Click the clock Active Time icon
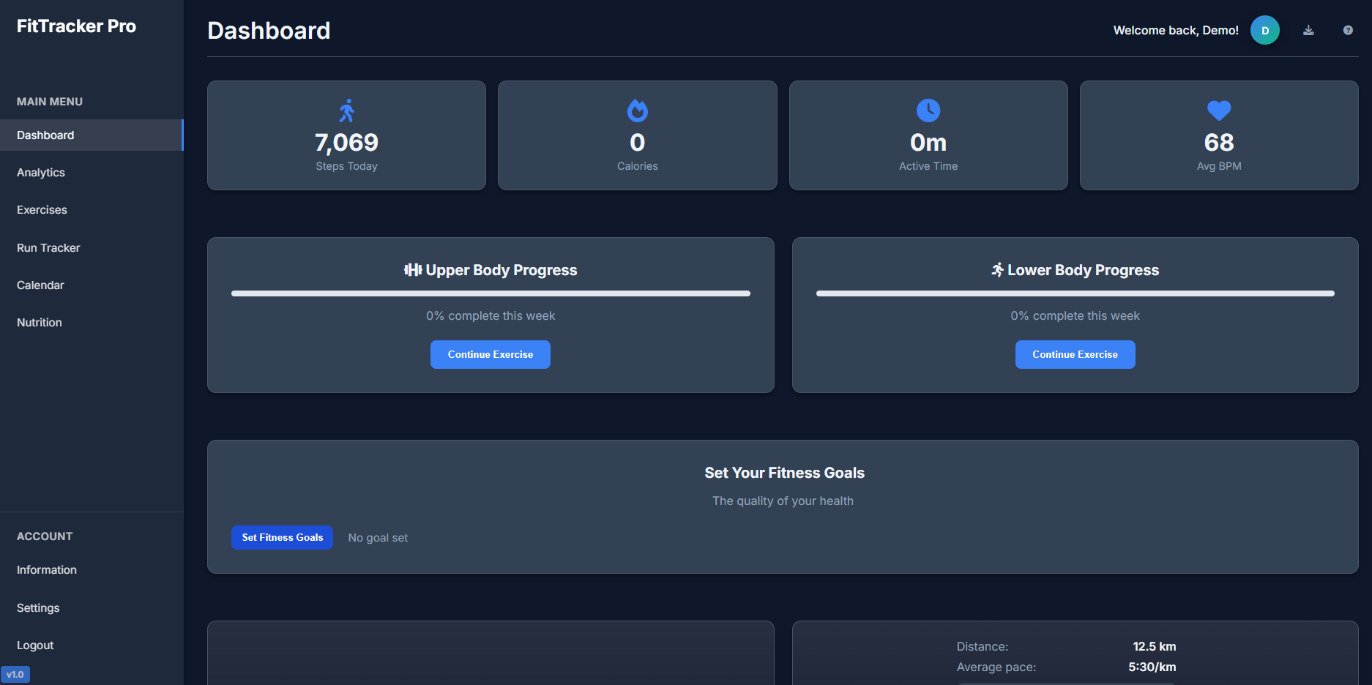The height and width of the screenshot is (685, 1372). tap(927, 111)
